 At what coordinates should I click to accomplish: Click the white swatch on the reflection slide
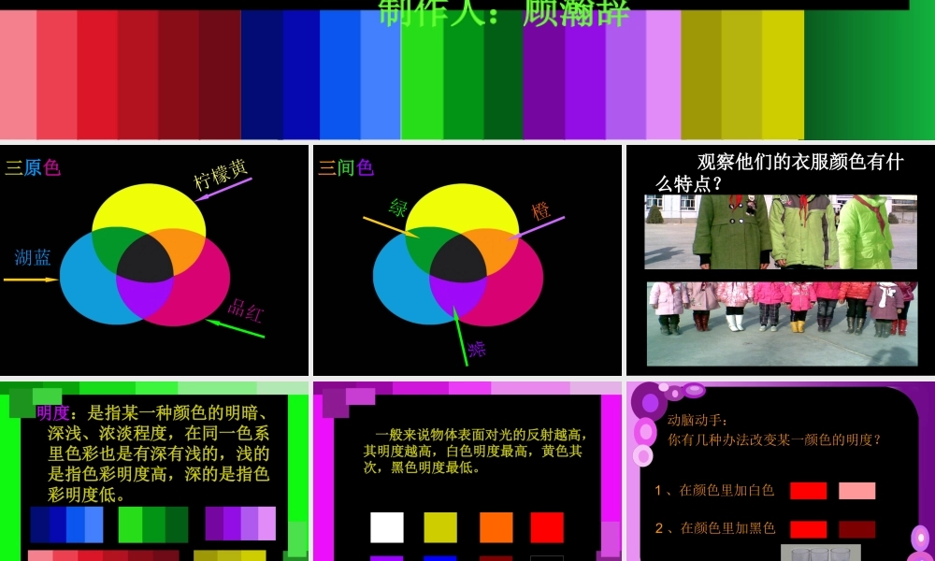pos(388,528)
